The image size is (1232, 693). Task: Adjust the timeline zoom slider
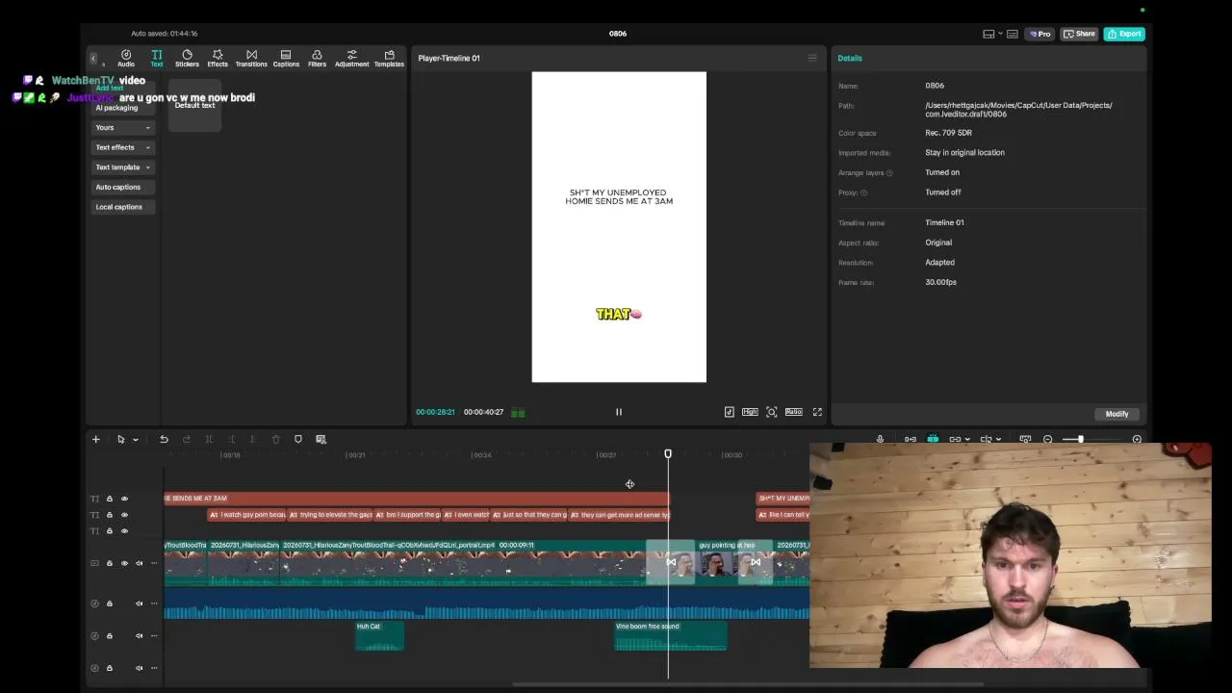point(1081,439)
